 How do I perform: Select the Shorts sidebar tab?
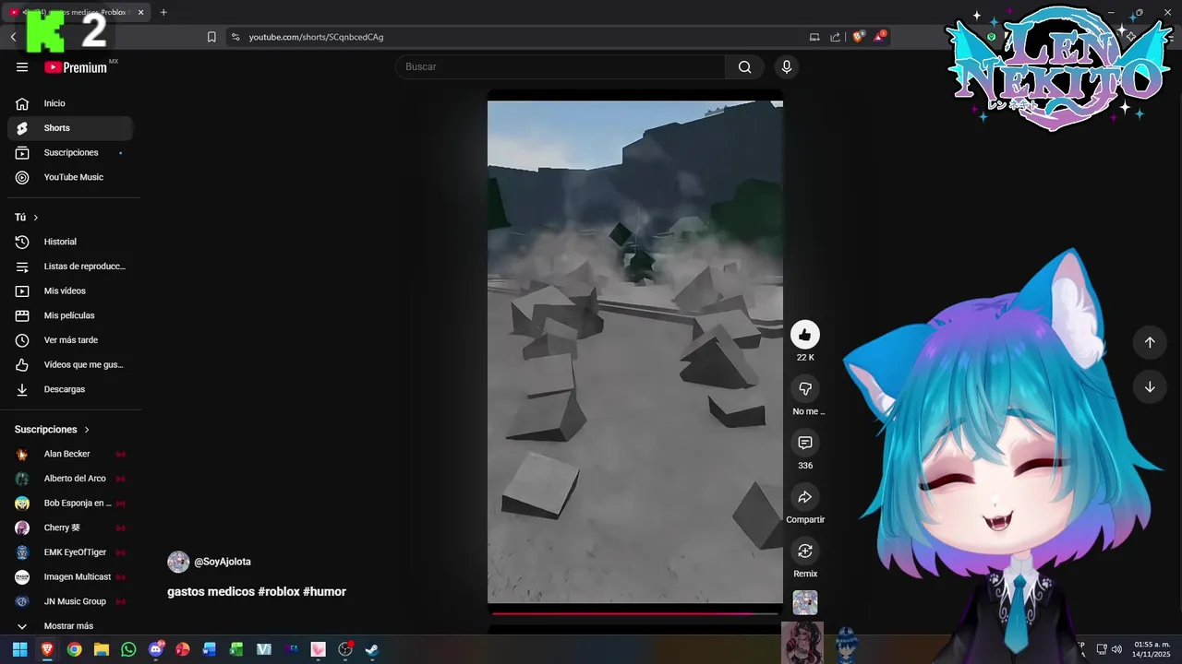(x=70, y=128)
